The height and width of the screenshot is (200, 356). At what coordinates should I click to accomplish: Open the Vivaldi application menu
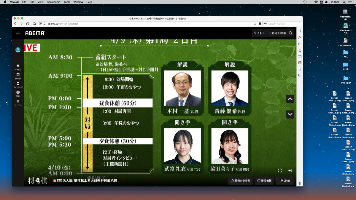pos(14,2)
